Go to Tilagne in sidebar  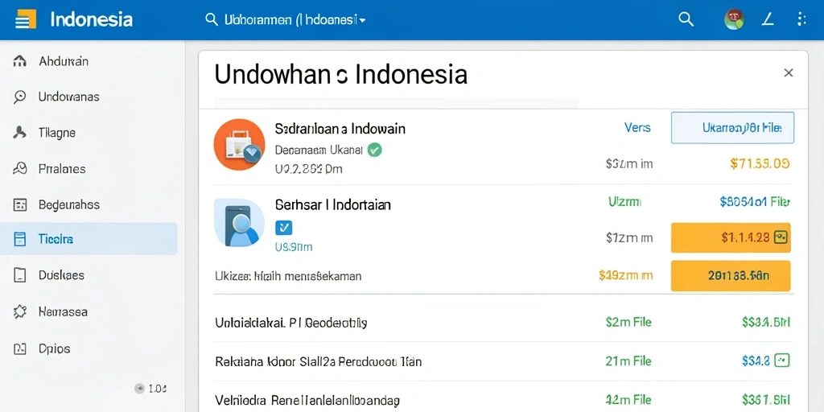pyautogui.click(x=57, y=133)
